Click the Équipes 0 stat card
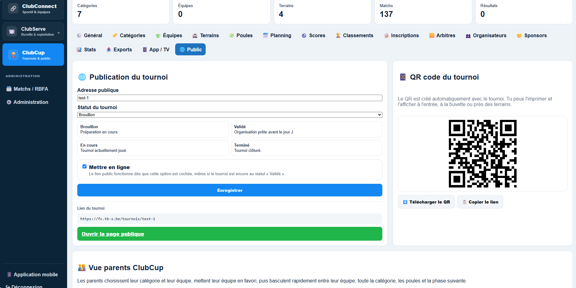Screen dimensions: 576x288 tap(221, 12)
